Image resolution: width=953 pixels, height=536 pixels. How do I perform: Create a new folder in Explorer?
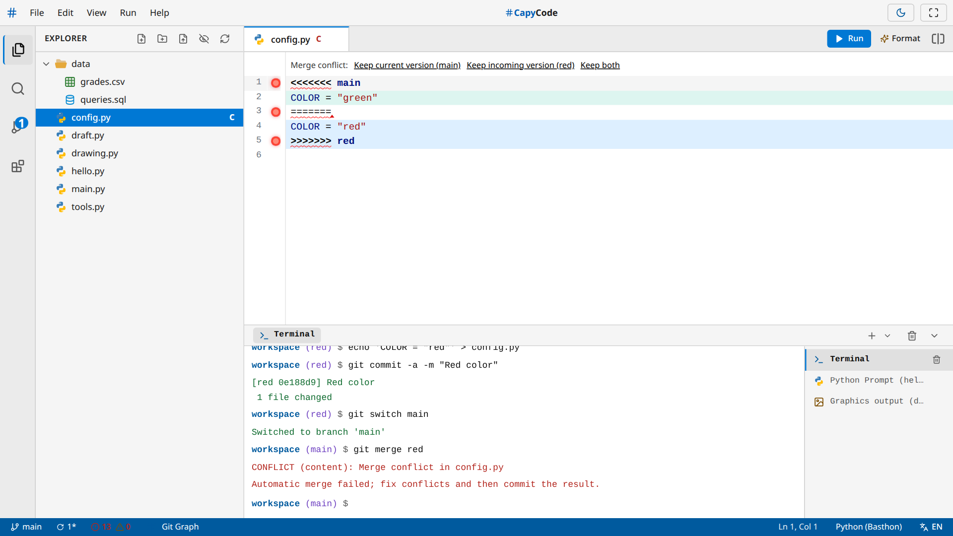click(x=162, y=39)
